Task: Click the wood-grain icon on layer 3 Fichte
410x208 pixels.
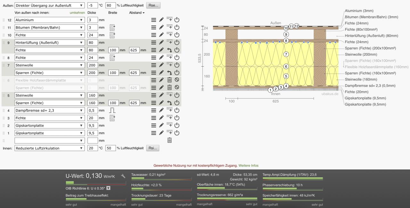Action: pos(112,118)
